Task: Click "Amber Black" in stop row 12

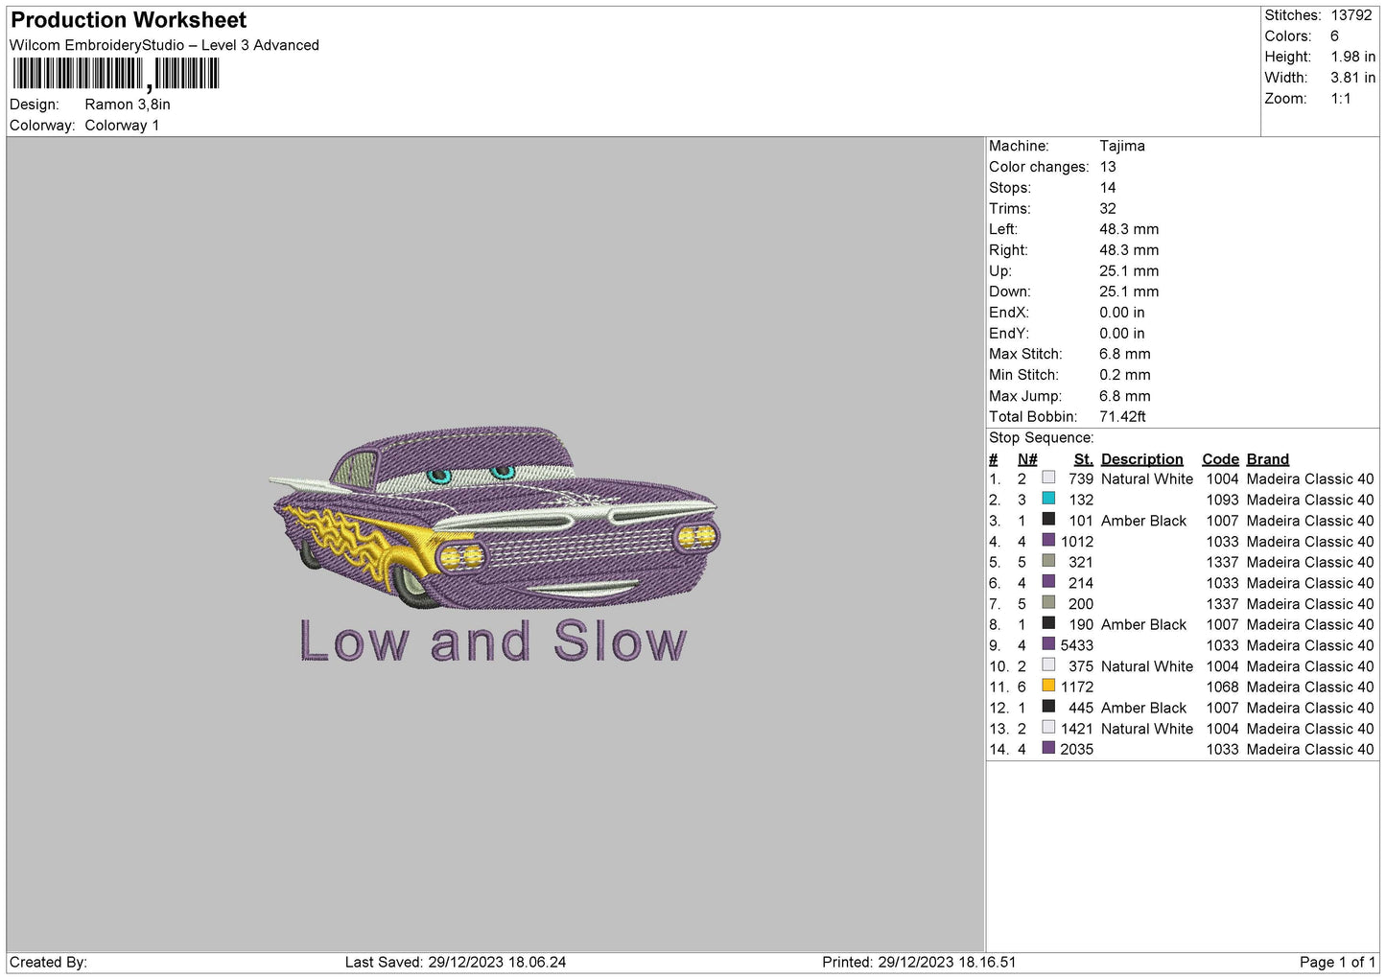Action: coord(1144,708)
